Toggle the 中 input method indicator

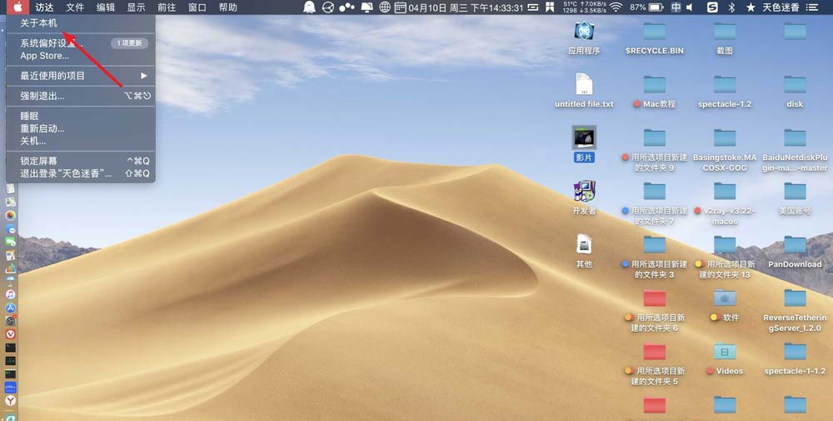(x=676, y=8)
